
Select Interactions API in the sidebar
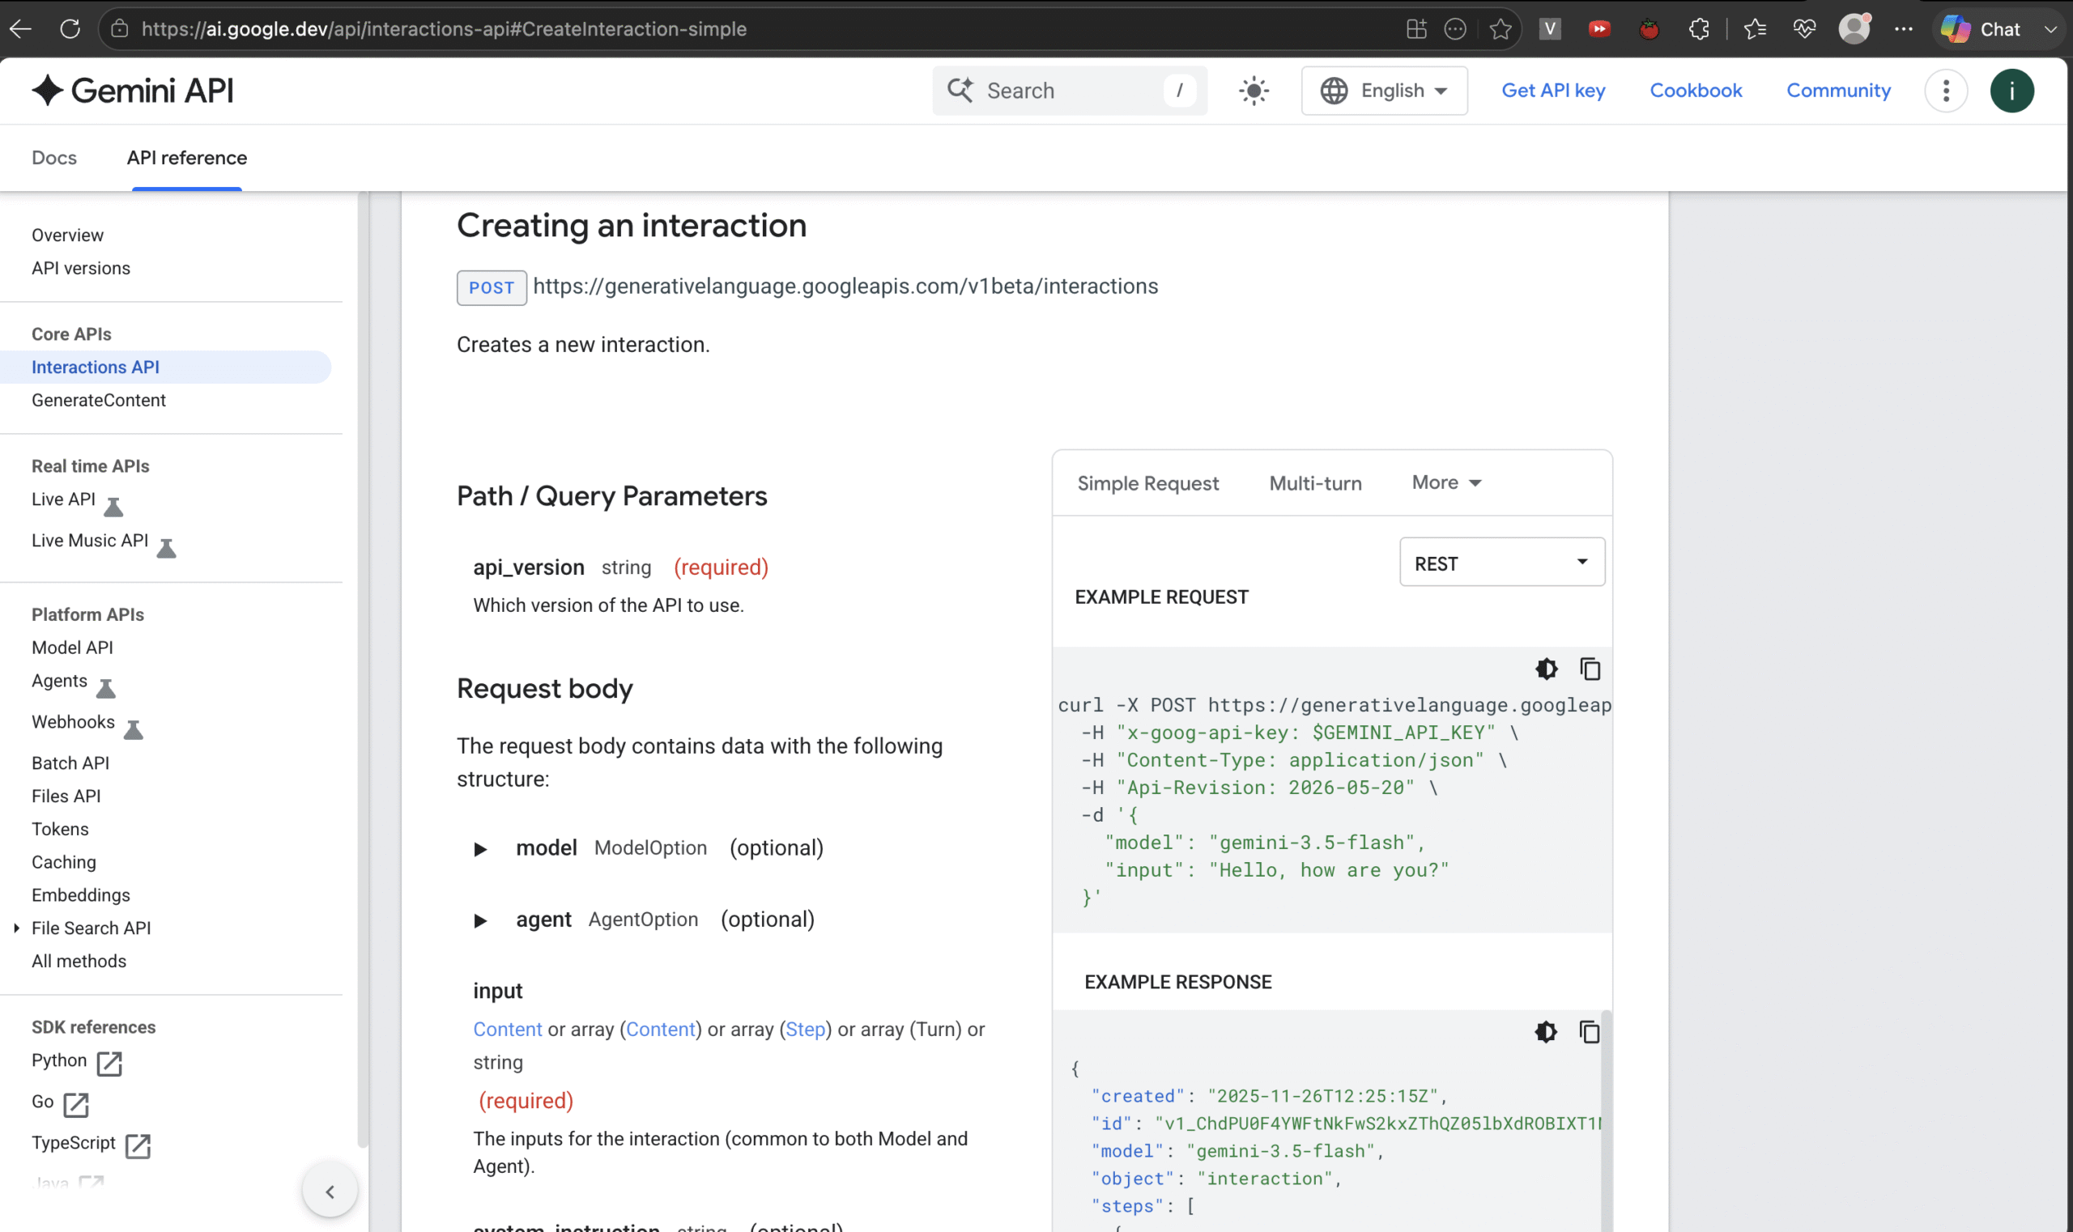click(x=96, y=367)
